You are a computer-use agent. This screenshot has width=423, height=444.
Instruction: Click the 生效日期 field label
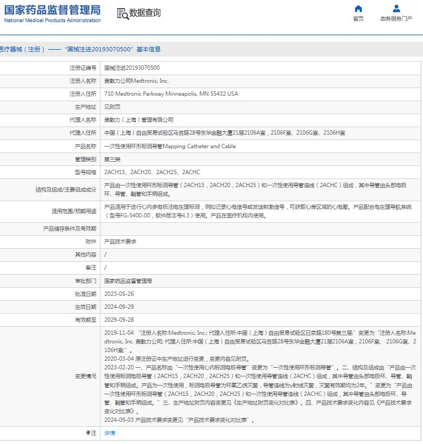[x=85, y=307]
